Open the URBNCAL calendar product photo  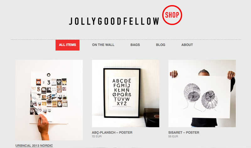click(49, 100)
